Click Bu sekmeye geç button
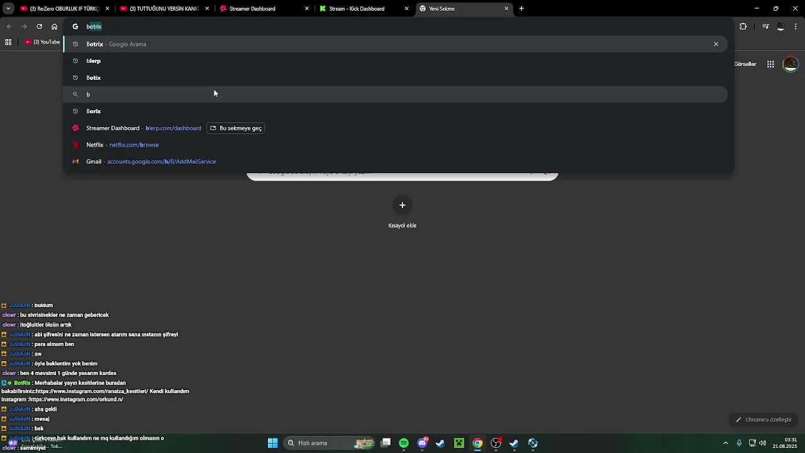805x453 pixels. click(236, 128)
